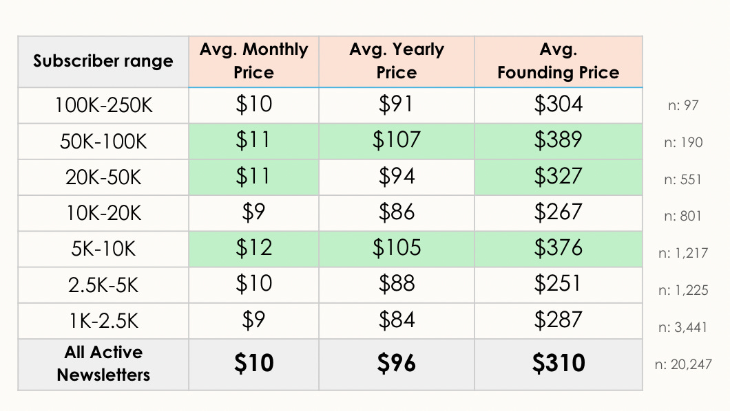730x411 pixels.
Task: Select the bold $310 founding total cell
Action: click(x=559, y=364)
